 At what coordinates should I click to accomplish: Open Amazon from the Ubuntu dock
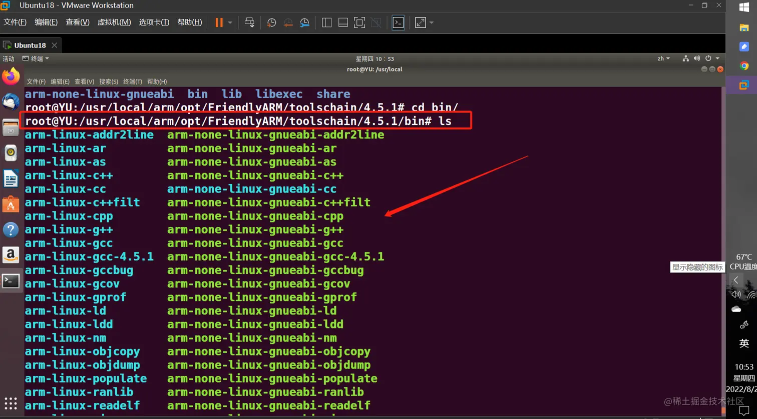tap(11, 255)
